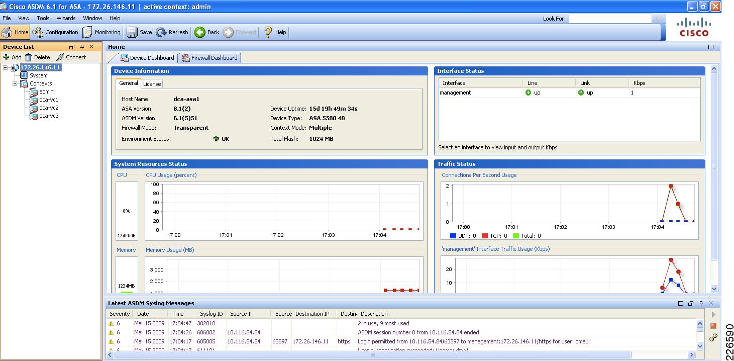This screenshot has width=734, height=361.
Task: Open the View menu
Action: [x=24, y=18]
